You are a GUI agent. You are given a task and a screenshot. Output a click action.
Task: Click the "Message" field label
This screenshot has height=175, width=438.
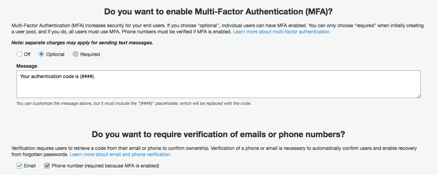click(x=27, y=66)
